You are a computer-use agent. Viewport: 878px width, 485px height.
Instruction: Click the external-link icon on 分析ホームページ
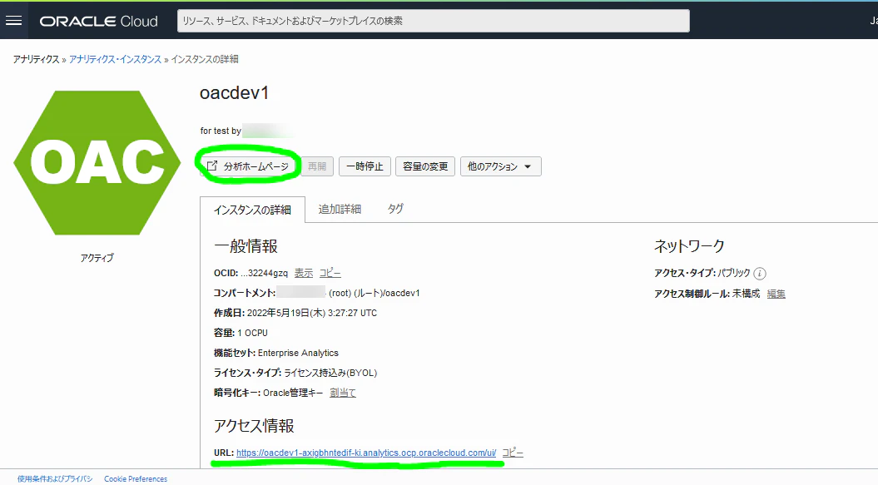click(212, 166)
